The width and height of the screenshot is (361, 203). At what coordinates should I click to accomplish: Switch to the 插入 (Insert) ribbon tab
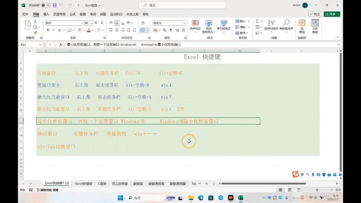46,14
